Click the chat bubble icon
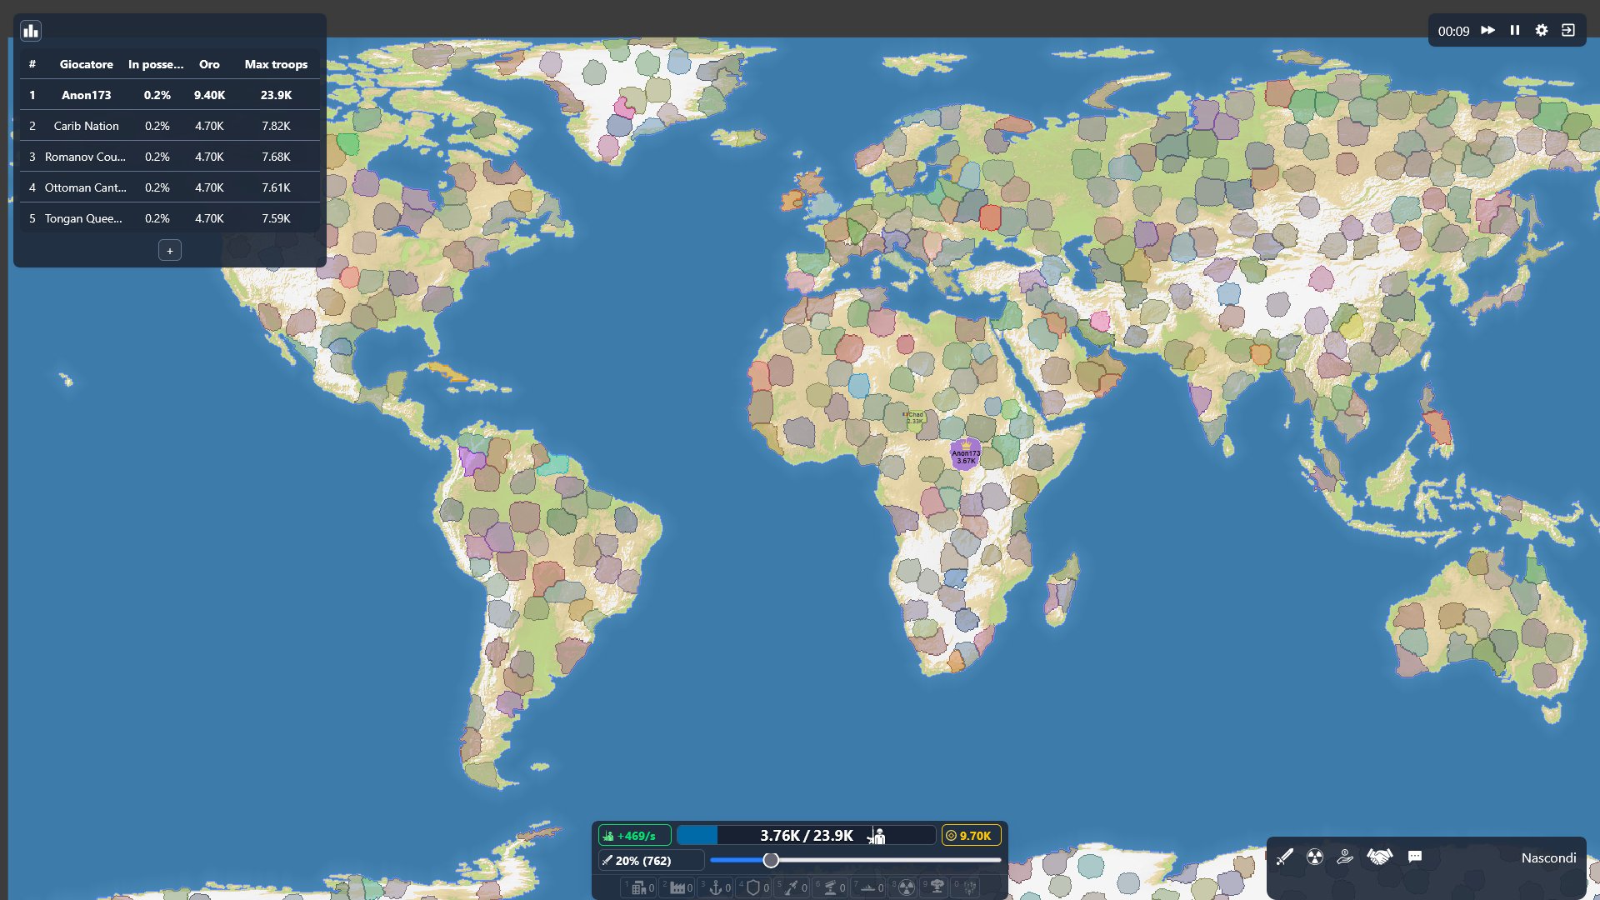Viewport: 1600px width, 900px height. point(1415,857)
